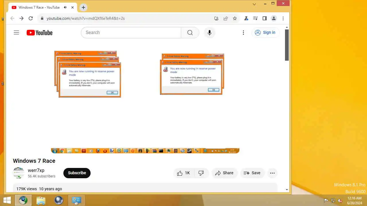The width and height of the screenshot is (367, 206).
Task: Open the werr7xp channel name link
Action: [x=36, y=170]
